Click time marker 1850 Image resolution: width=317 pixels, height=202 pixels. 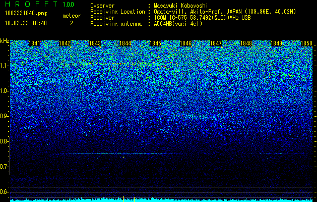306,43
